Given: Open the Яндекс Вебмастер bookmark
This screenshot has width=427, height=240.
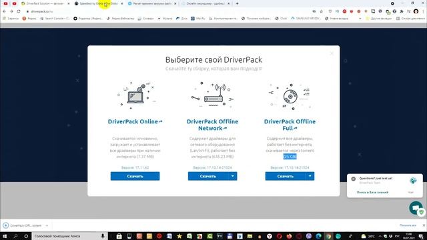Looking at the screenshot, I should (x=120, y=19).
